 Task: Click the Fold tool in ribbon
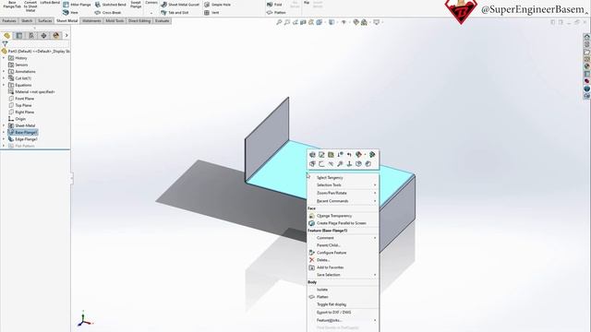(x=274, y=5)
